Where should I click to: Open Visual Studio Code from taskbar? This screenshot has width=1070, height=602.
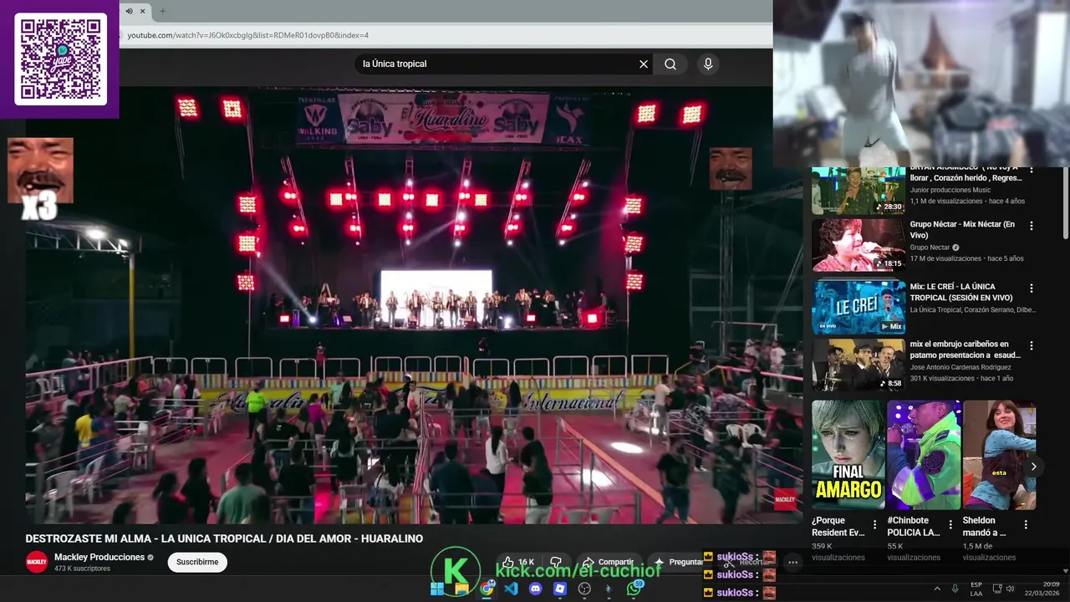pos(511,589)
